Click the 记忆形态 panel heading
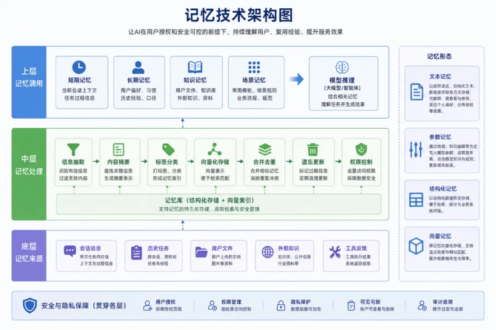 [440, 56]
